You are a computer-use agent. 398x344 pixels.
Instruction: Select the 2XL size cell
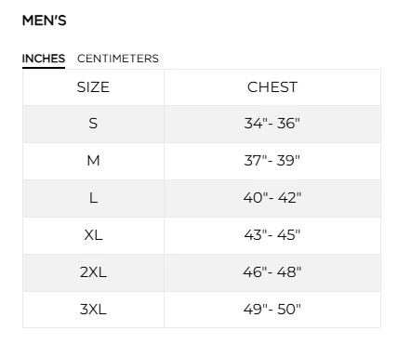tap(93, 272)
